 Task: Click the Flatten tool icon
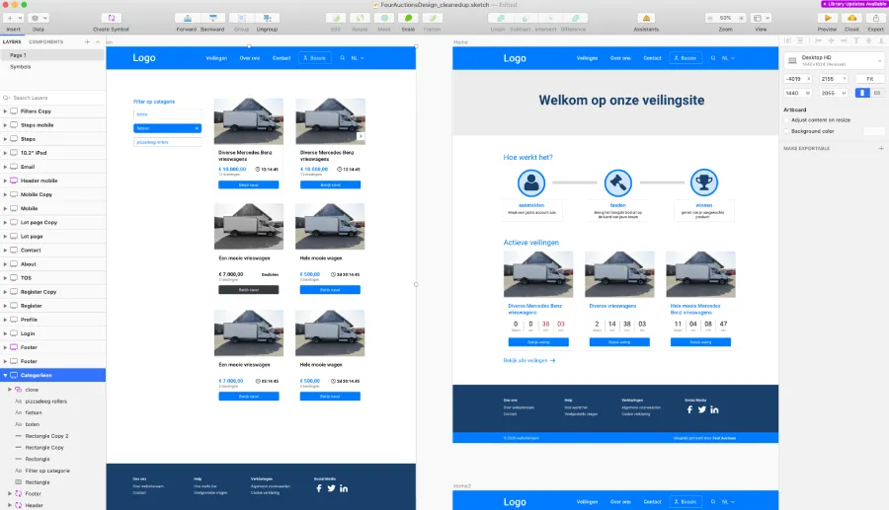(x=432, y=18)
